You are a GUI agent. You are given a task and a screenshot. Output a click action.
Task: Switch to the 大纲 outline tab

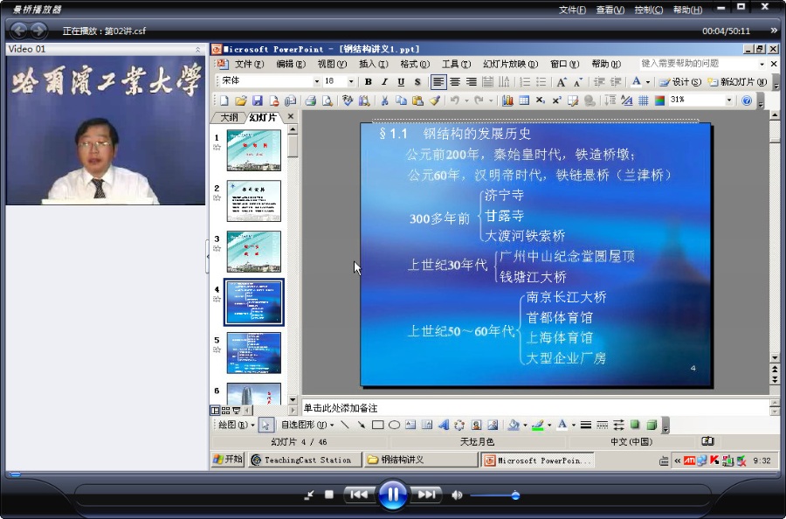click(x=229, y=117)
